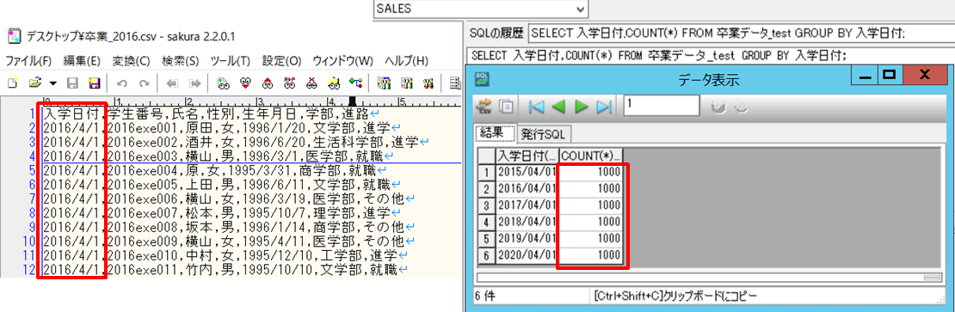The image size is (955, 312).
Task: Open 編集(E) menu
Action: 81,61
